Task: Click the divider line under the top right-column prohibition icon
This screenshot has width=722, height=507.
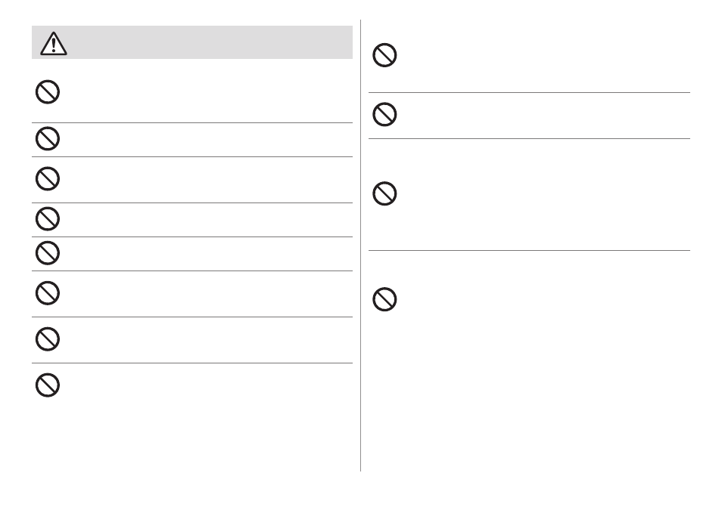Action: click(x=529, y=92)
